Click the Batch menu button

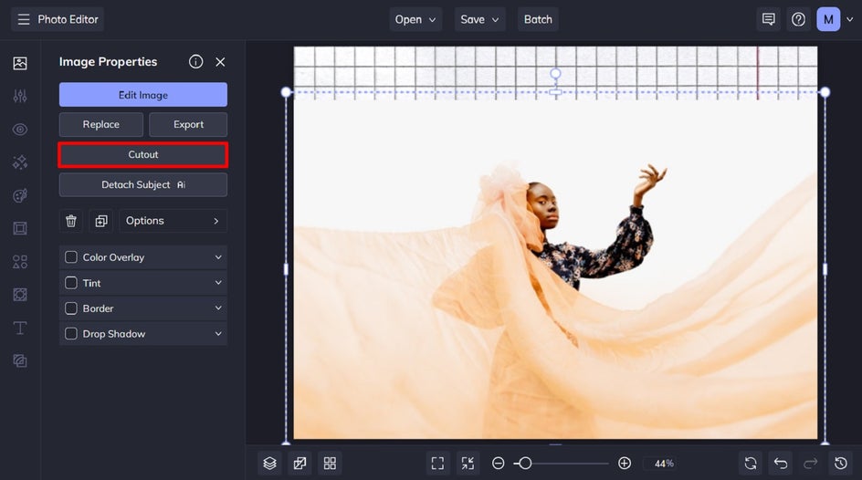click(538, 19)
